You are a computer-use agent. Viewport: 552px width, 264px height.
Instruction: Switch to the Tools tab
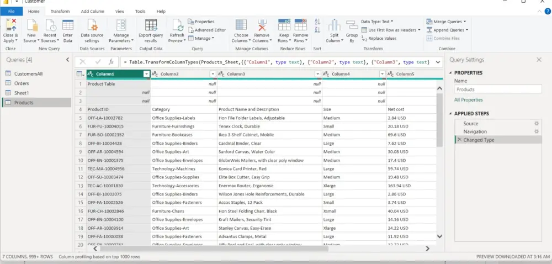click(x=140, y=11)
